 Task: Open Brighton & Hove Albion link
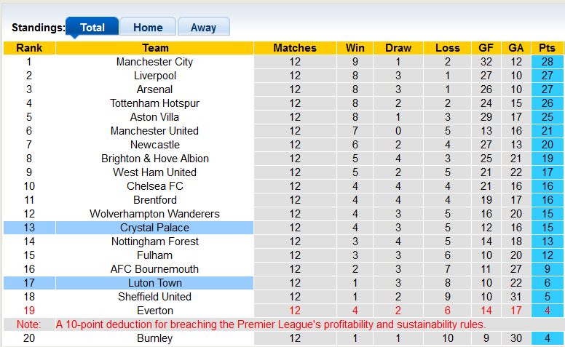pyautogui.click(x=154, y=159)
